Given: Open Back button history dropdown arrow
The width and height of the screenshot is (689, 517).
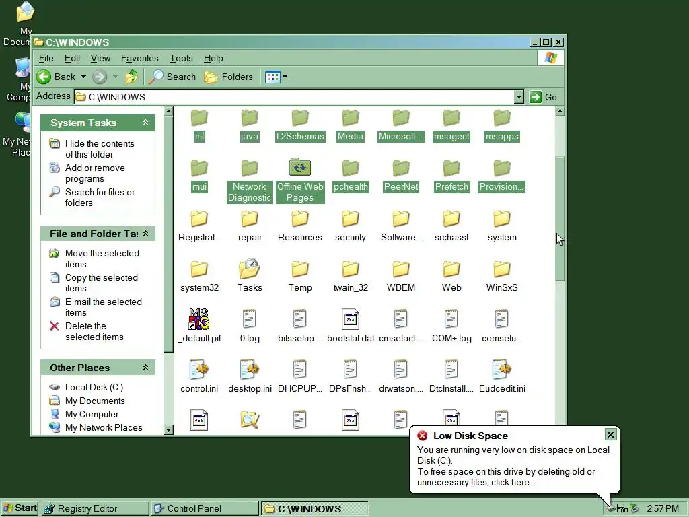Looking at the screenshot, I should [83, 77].
